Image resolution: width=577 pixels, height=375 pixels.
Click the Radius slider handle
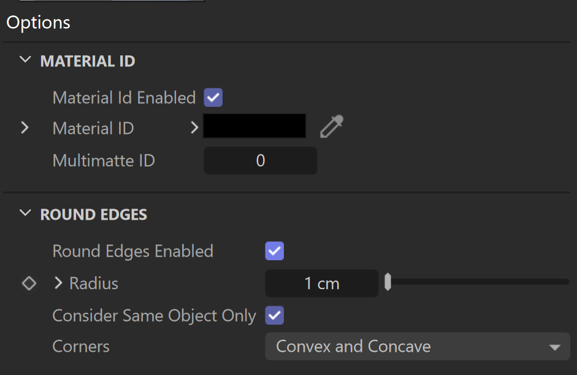tap(388, 282)
